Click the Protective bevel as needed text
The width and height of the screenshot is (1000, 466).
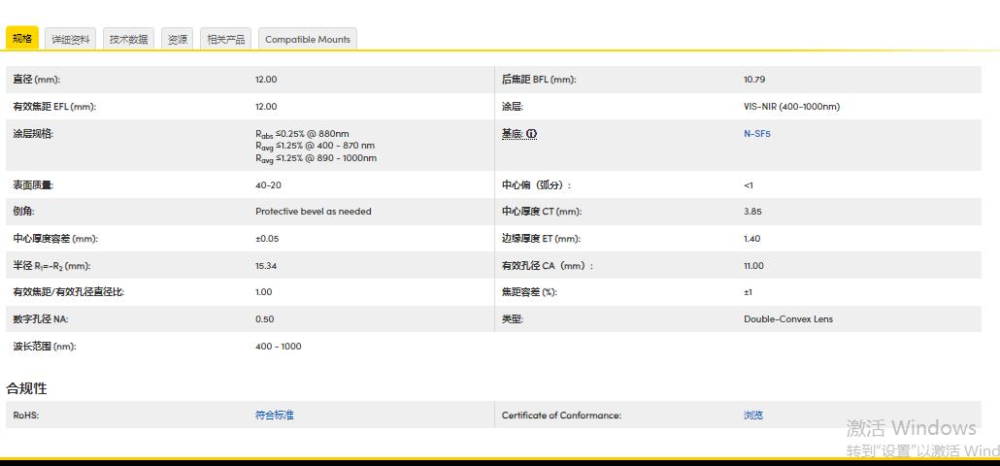[313, 212]
